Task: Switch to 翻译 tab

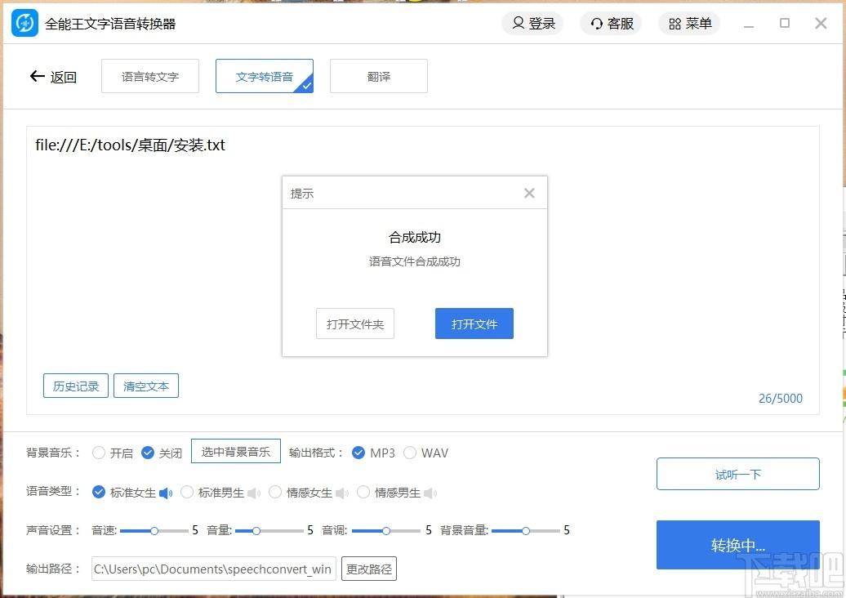Action: 379,76
